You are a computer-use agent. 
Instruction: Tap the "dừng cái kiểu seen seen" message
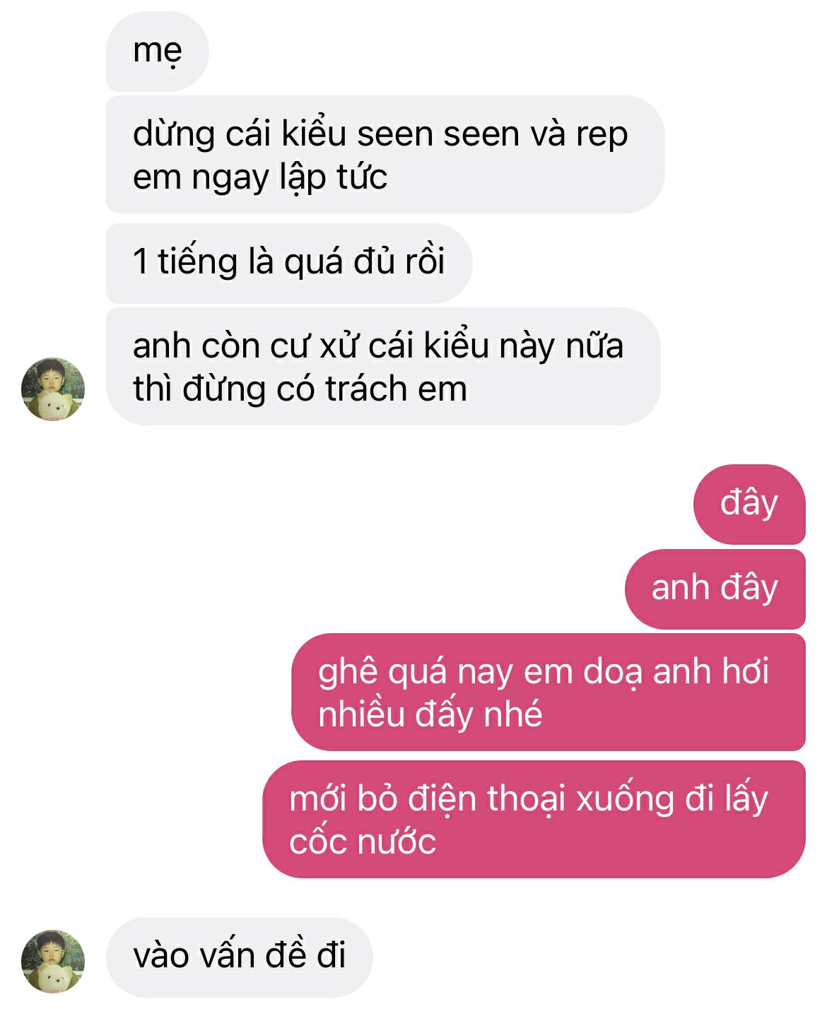385,154
